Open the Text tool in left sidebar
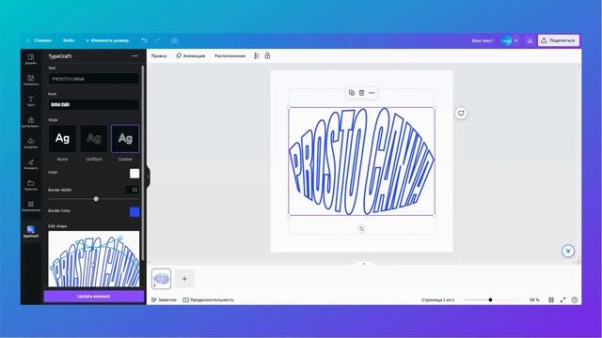Image resolution: width=602 pixels, height=338 pixels. 31,100
